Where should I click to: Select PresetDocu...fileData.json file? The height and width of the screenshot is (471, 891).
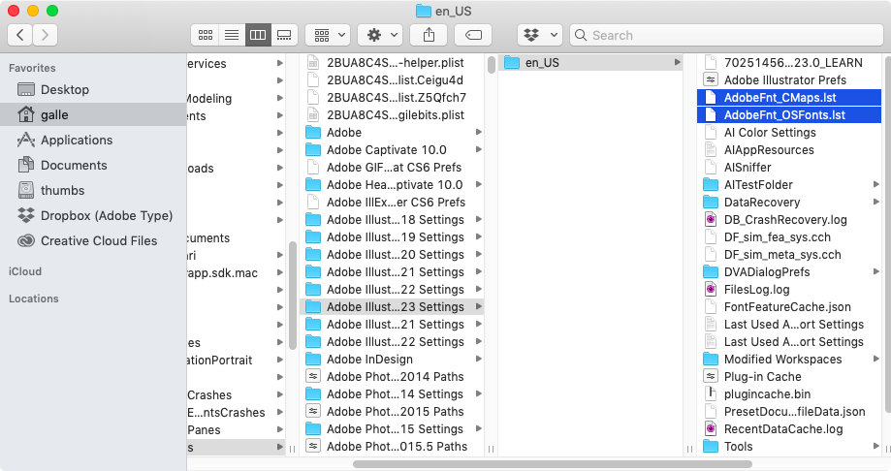pos(789,412)
